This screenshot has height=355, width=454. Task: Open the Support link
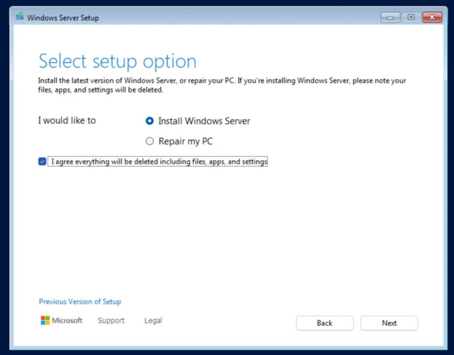click(x=111, y=320)
